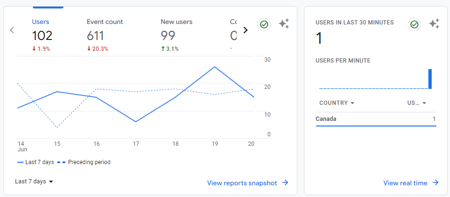The image size is (450, 197).
Task: Click the Canada country row
Action: (376, 119)
